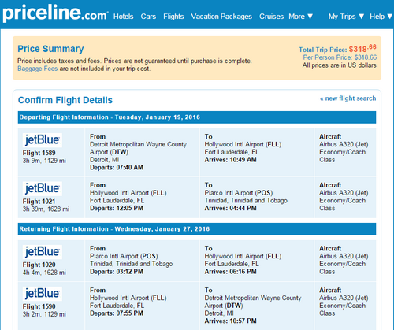Click the Departing Flight Information header
This screenshot has width=394, height=330.
tap(197, 117)
